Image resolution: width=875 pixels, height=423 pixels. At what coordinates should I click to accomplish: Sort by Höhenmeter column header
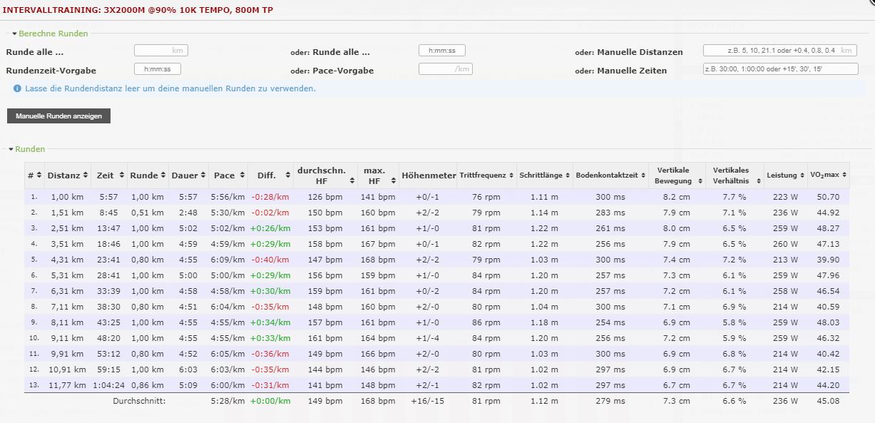coord(428,175)
